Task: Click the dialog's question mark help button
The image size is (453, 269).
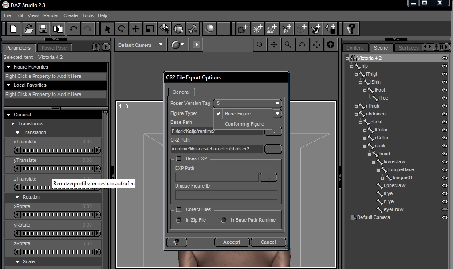Action: (x=177, y=242)
